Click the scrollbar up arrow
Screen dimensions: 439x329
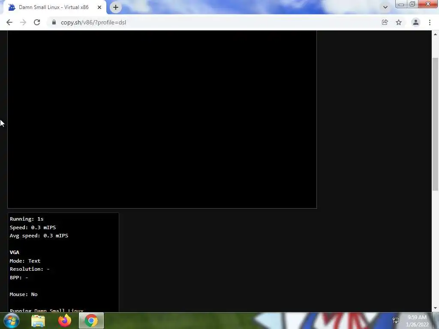[x=435, y=34]
